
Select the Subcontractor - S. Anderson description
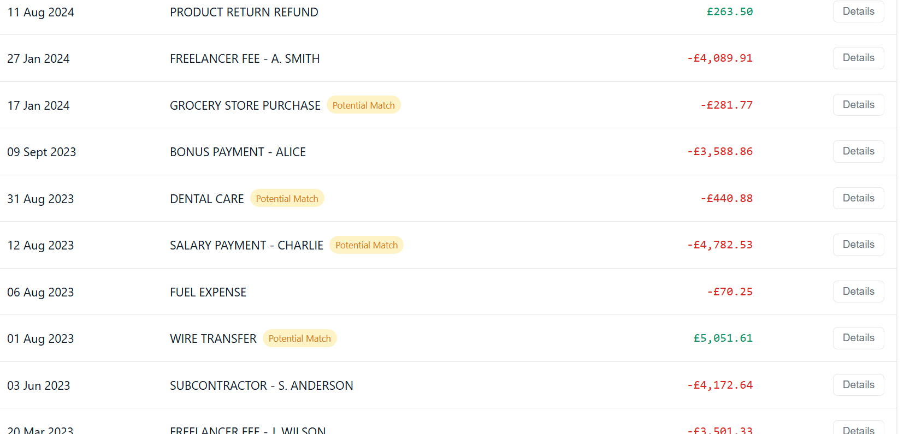[x=261, y=386]
